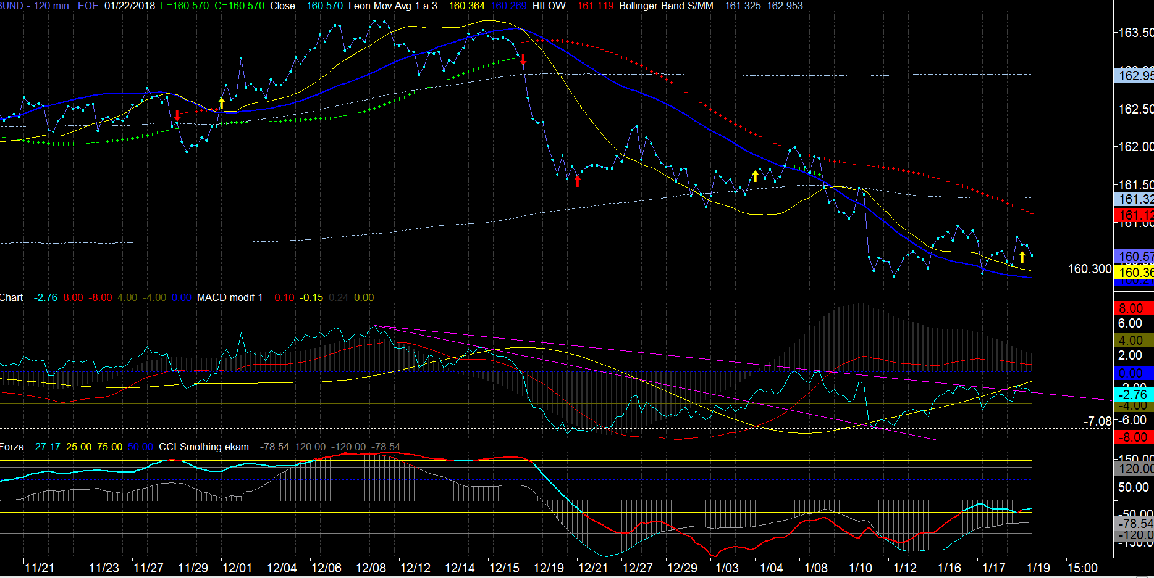Click the '11/21' date axis label

click(x=40, y=568)
